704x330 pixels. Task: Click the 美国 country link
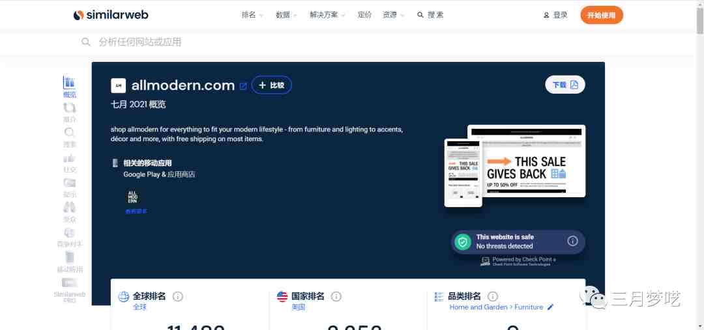(298, 307)
